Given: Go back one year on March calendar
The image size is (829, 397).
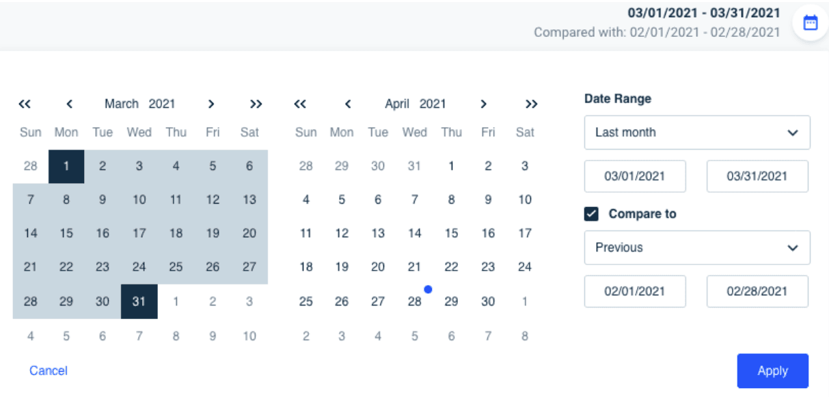Looking at the screenshot, I should tap(25, 104).
